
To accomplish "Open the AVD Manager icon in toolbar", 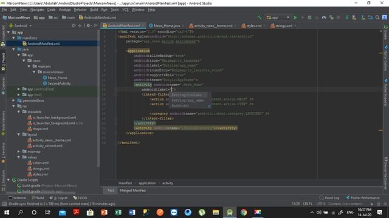I will click(354, 18).
